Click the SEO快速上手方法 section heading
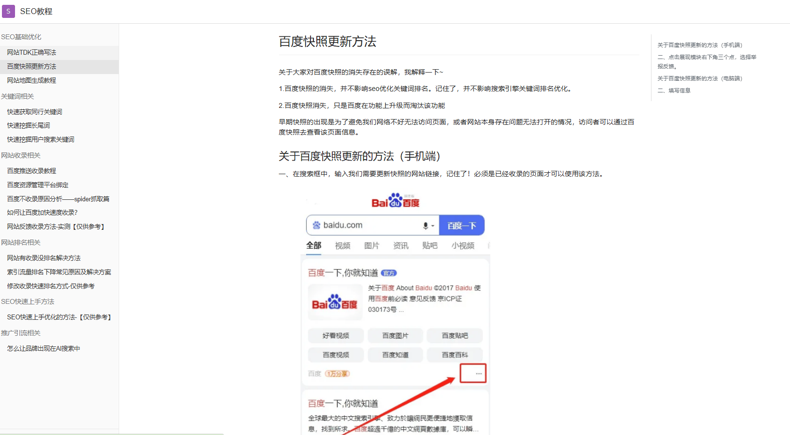Image resolution: width=790 pixels, height=435 pixels. pos(28,301)
